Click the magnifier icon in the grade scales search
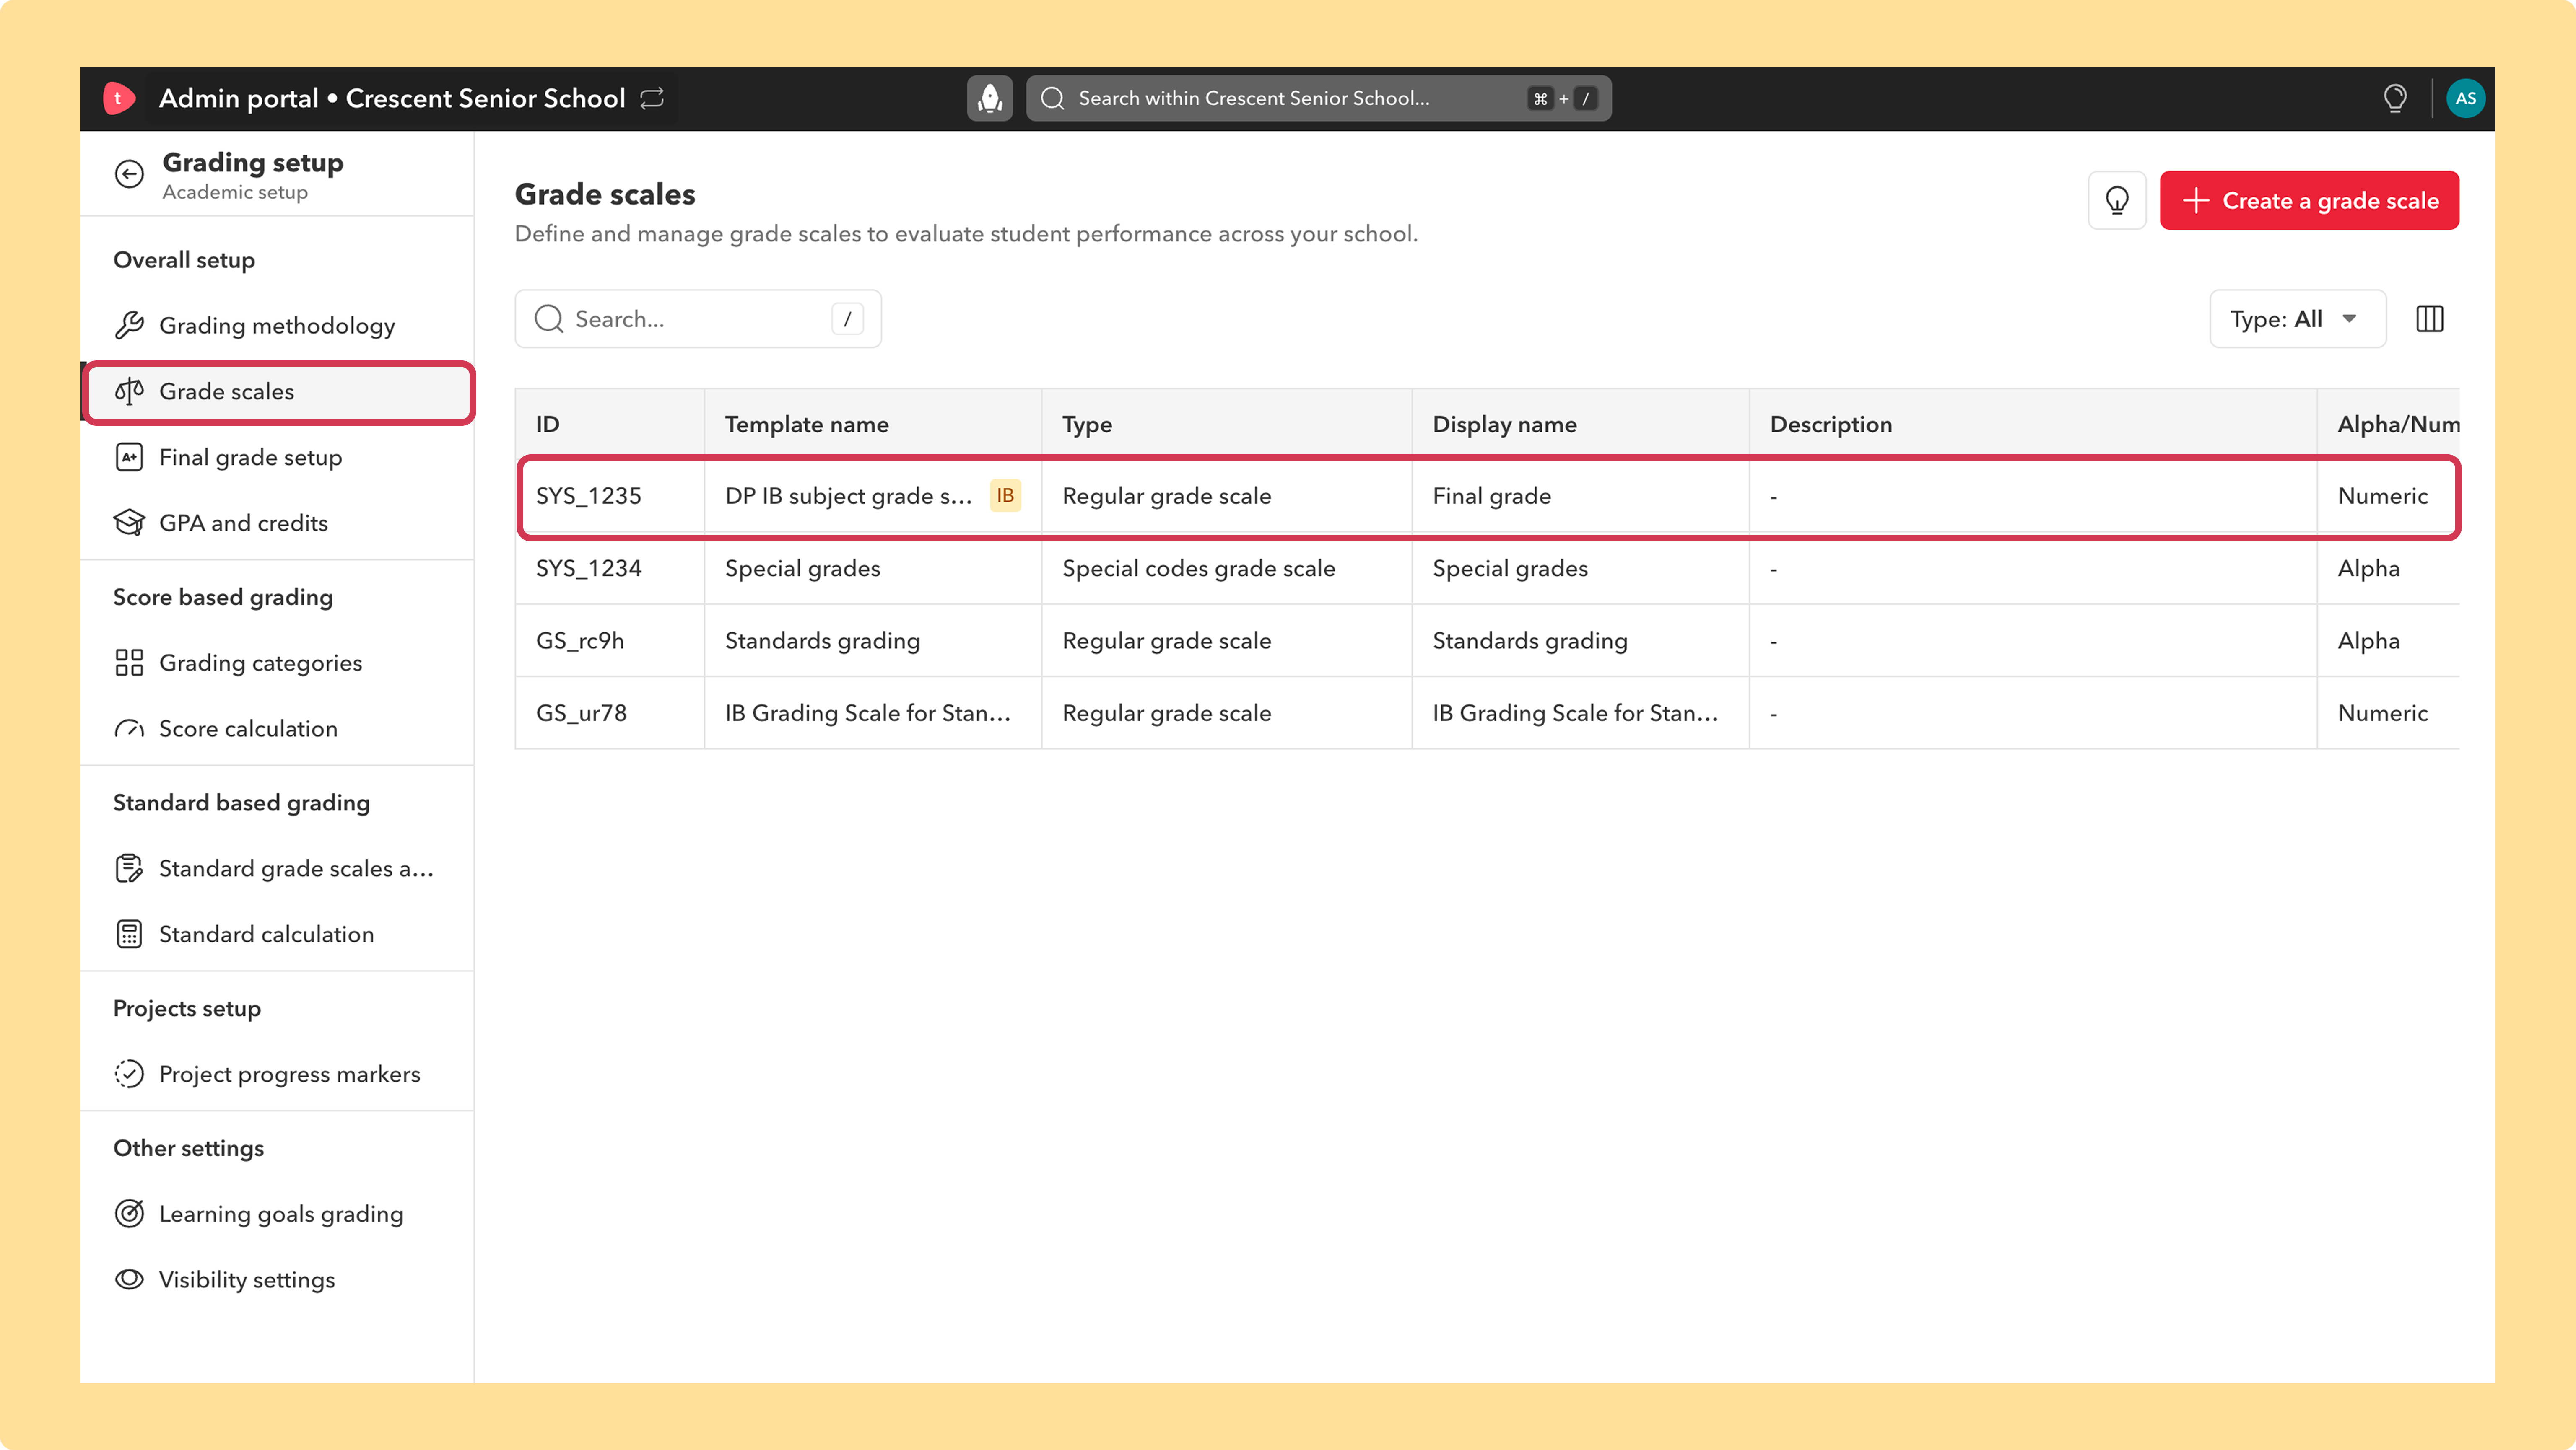 [x=549, y=319]
